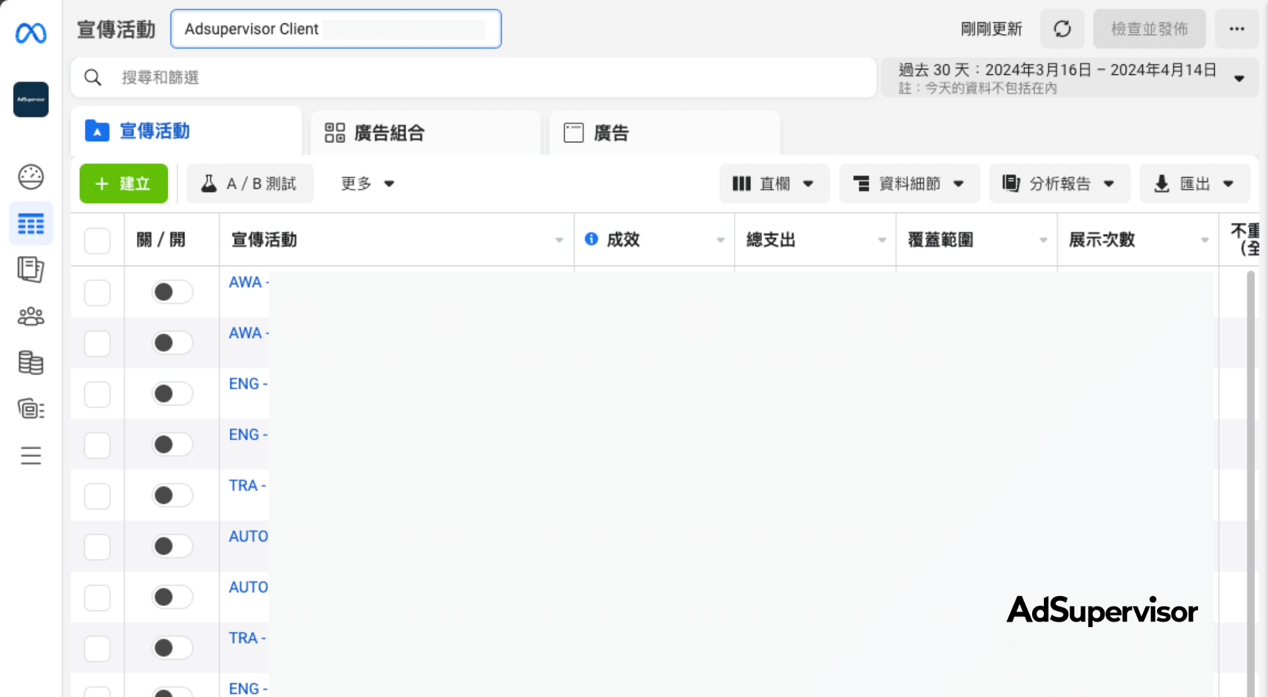Click the 剛剛更新 status text
The height and width of the screenshot is (697, 1268).
991,29
